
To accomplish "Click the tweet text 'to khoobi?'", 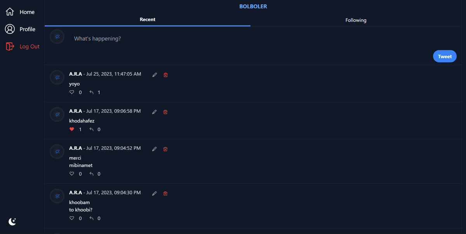I will click(81, 210).
